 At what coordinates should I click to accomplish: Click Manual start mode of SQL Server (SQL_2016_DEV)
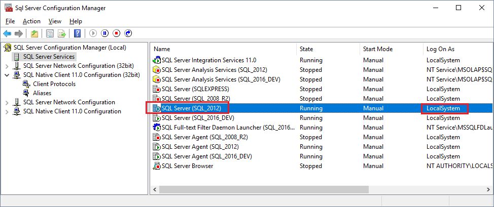373,118
